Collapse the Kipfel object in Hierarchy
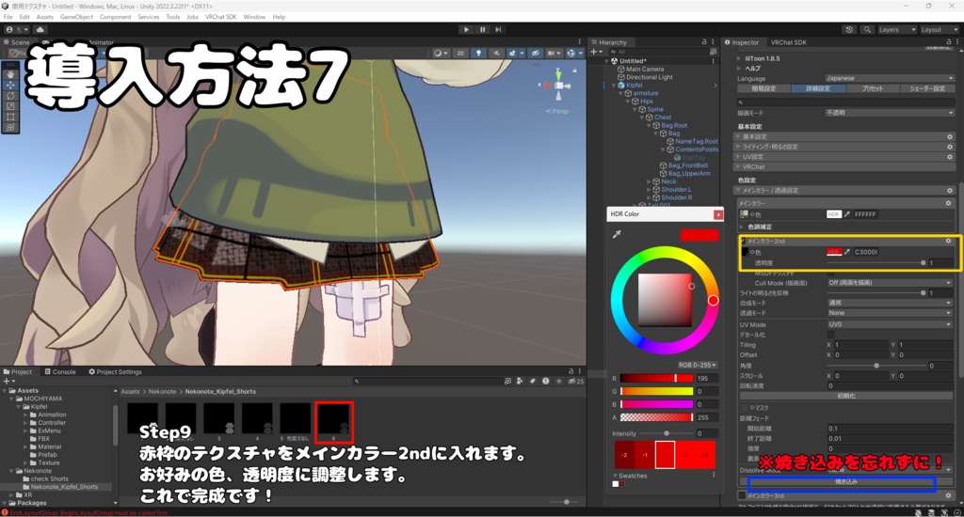Viewport: 964px width, 517px height. (614, 86)
